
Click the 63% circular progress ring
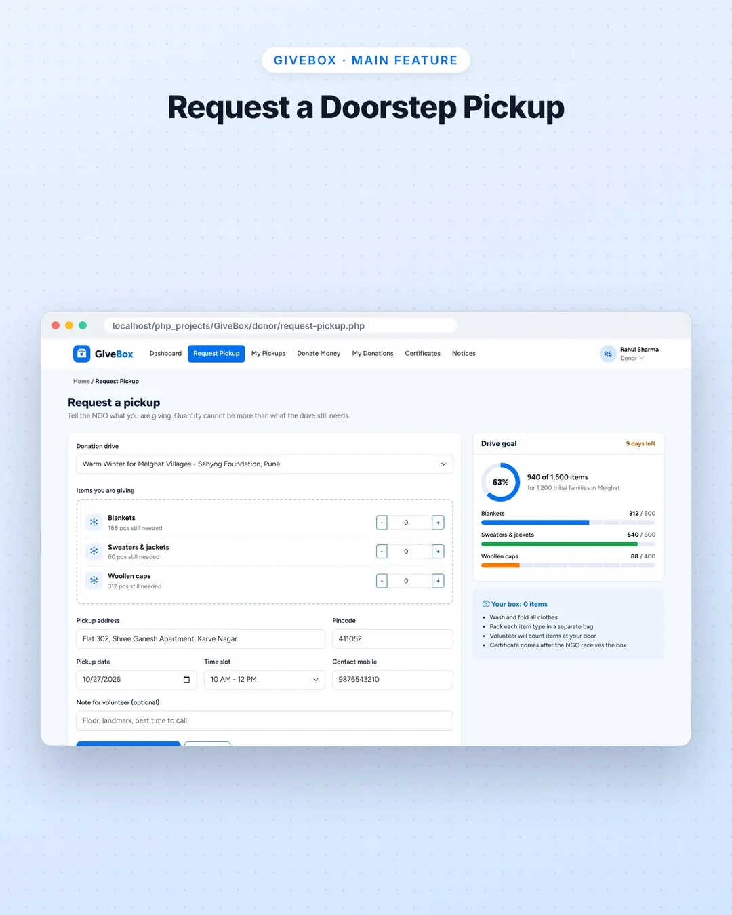click(x=501, y=482)
